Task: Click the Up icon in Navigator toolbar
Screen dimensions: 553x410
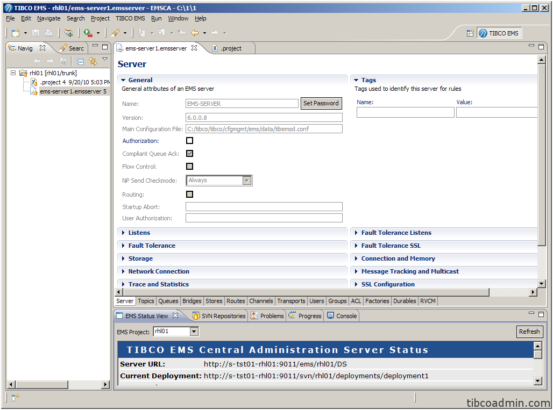Action: point(63,61)
